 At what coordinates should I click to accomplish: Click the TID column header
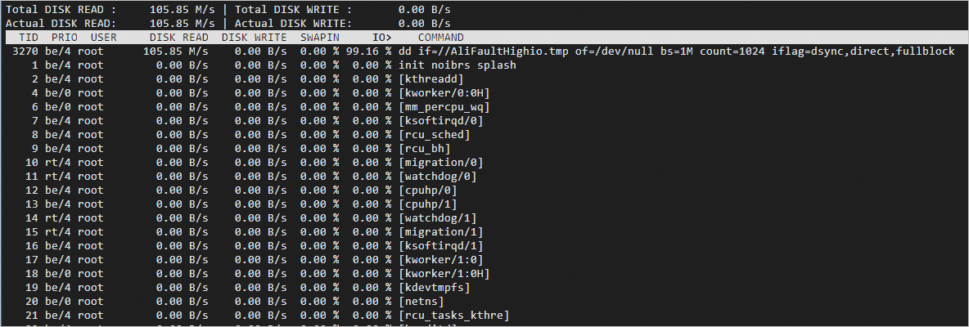[x=29, y=38]
